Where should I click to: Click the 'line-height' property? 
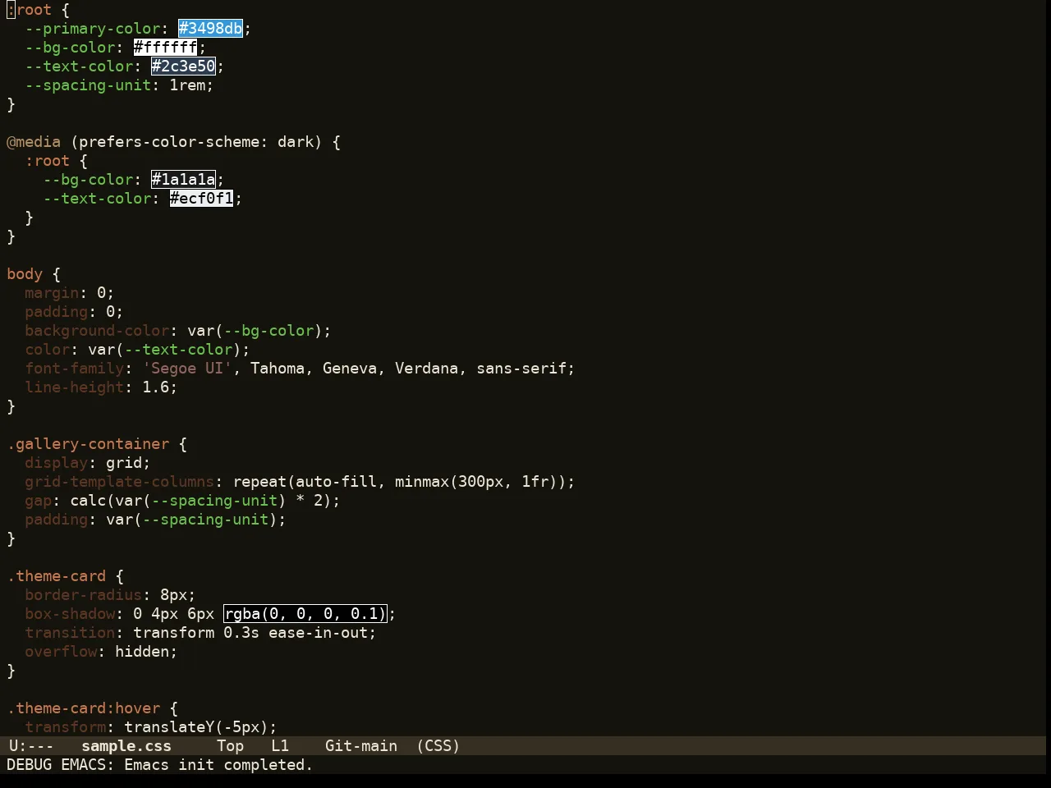(x=75, y=387)
